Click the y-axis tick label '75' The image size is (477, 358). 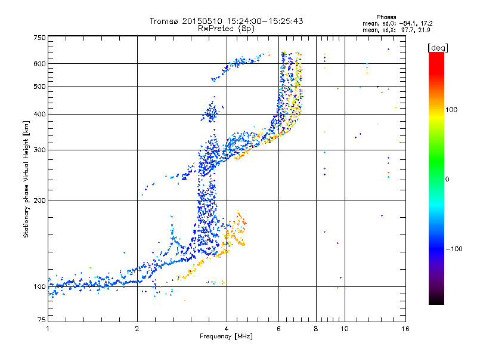(42, 320)
